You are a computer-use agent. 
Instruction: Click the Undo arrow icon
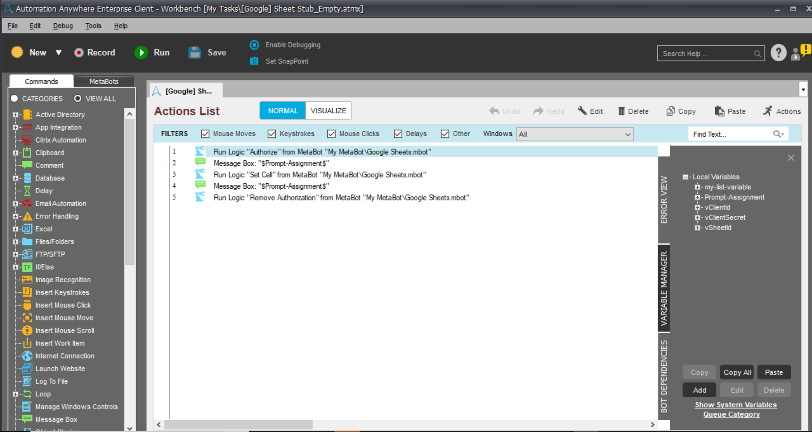tap(494, 111)
